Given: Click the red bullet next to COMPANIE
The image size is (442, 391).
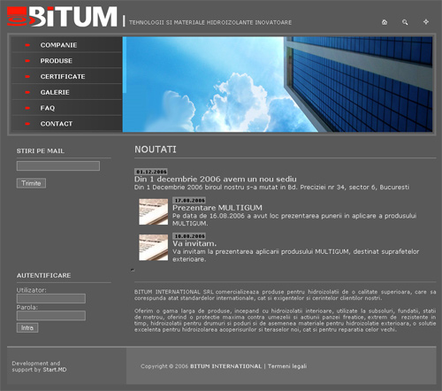Looking at the screenshot, I should coord(27,45).
